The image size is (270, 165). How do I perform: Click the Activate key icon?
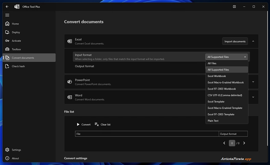coord(7,41)
